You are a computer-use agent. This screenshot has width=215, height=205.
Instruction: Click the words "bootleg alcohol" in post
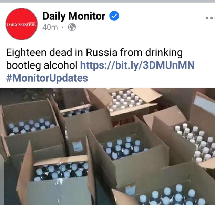pos(42,65)
